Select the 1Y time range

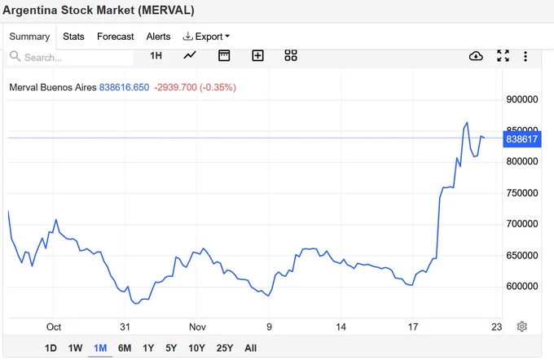click(148, 348)
